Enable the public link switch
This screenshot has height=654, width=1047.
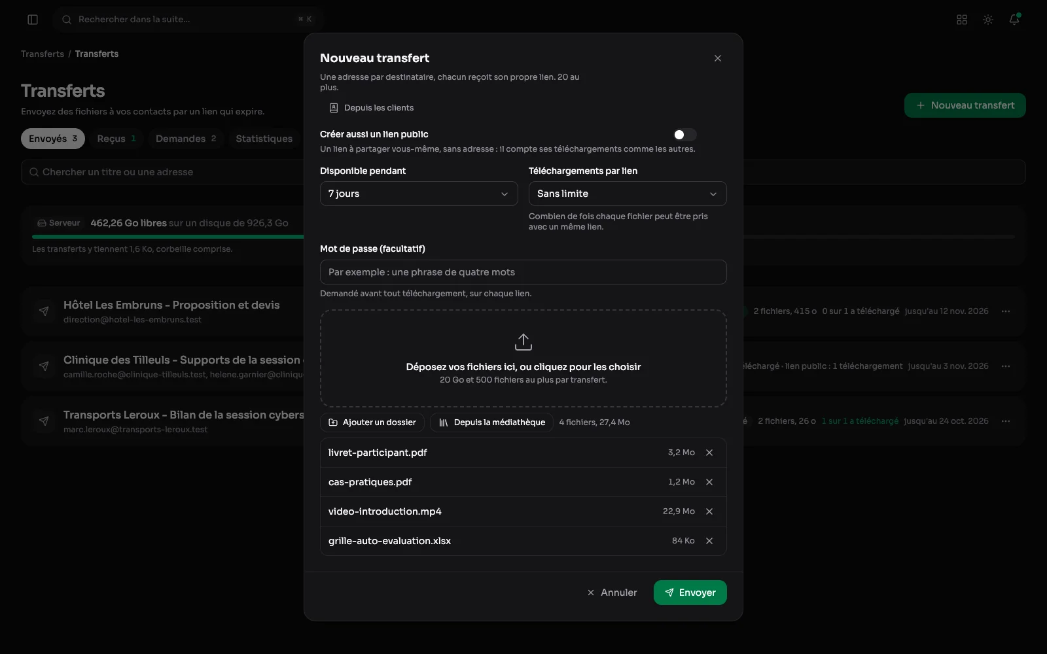click(x=684, y=135)
